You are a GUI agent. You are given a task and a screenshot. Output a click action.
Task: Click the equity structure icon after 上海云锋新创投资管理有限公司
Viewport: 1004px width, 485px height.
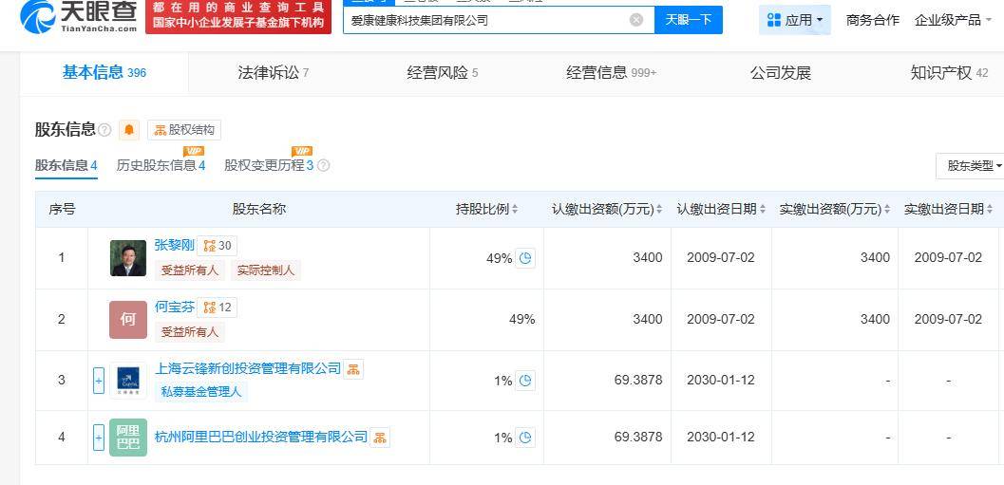click(x=353, y=369)
